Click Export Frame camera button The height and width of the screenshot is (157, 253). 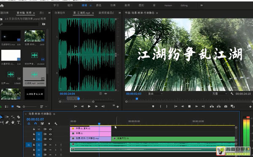[x=226, y=106]
